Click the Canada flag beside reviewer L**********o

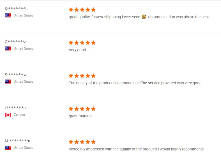point(8,115)
